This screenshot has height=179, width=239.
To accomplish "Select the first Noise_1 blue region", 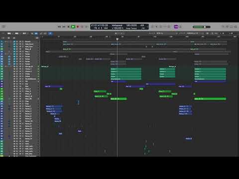I will coord(54,106).
